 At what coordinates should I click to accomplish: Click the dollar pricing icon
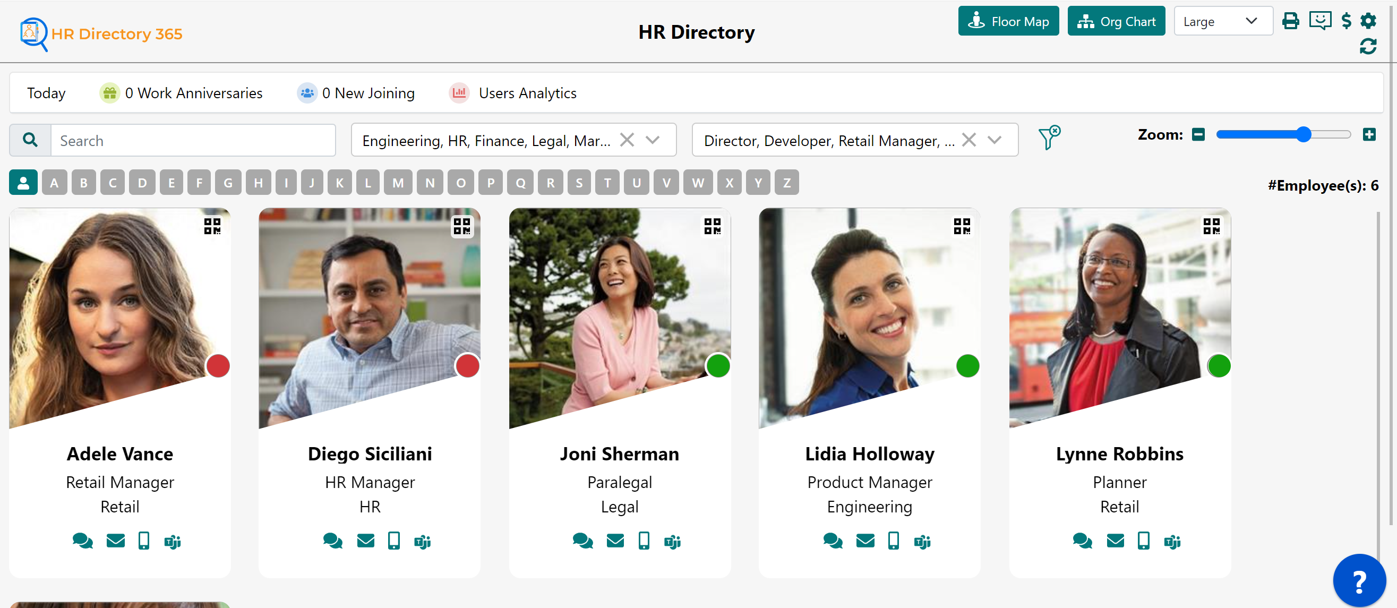click(x=1347, y=21)
